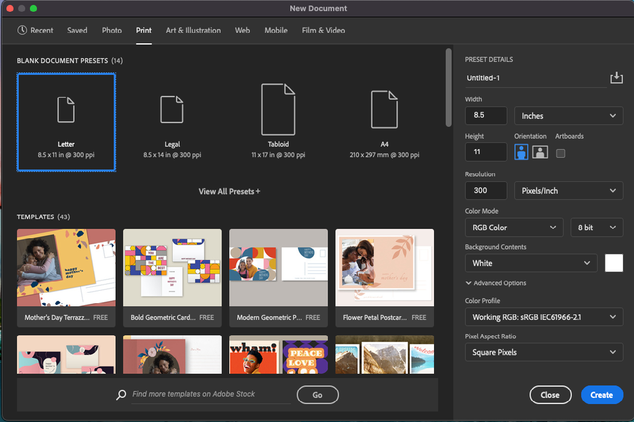This screenshot has height=422, width=634.
Task: Set orientation to portrait
Action: click(521, 152)
